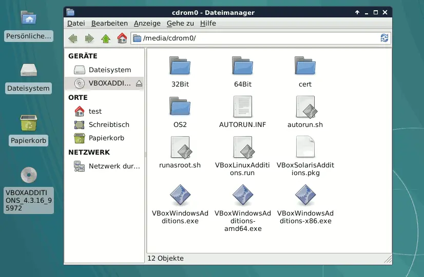Select the AUTORUN.INF file icon
Screen dimensions: 424x277
(x=243, y=106)
